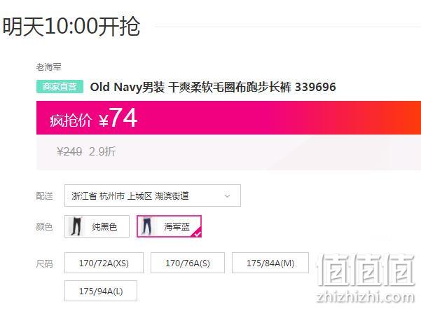Click the 2.9折 discount label
This screenshot has height=309, width=421.
point(102,151)
